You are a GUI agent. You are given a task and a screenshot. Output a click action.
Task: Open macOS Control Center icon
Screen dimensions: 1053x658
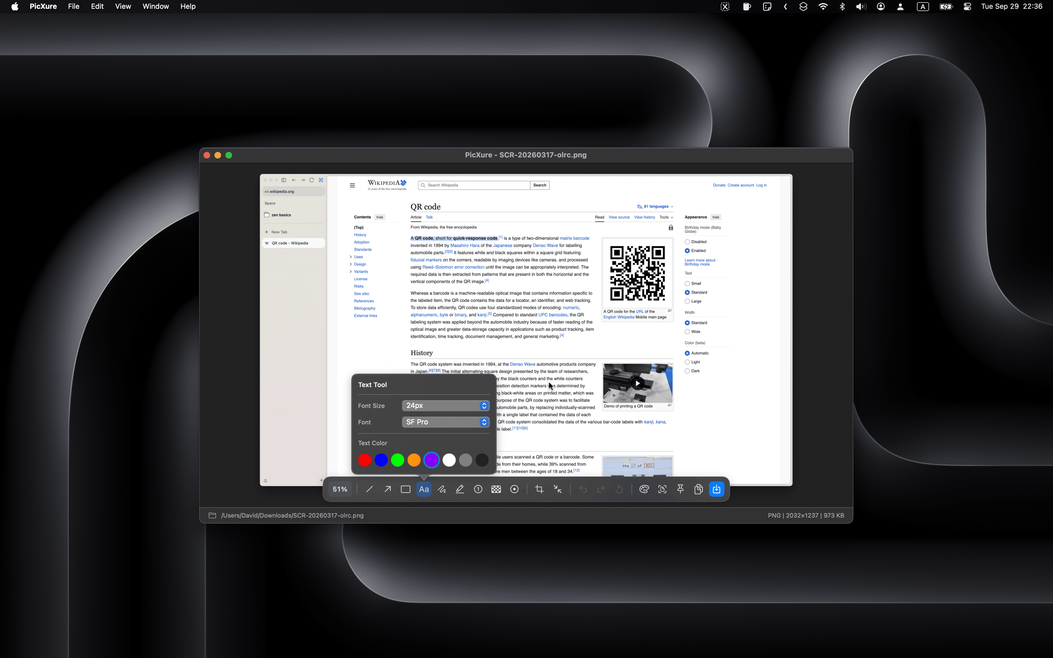pyautogui.click(x=967, y=7)
